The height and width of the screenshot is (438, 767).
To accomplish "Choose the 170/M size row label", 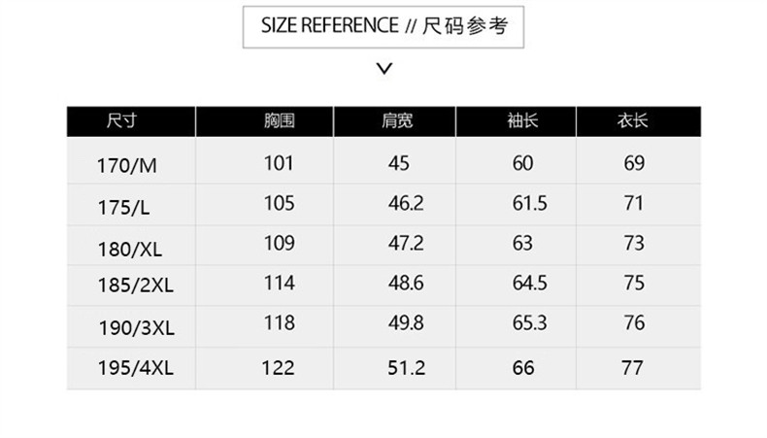I will (x=126, y=164).
